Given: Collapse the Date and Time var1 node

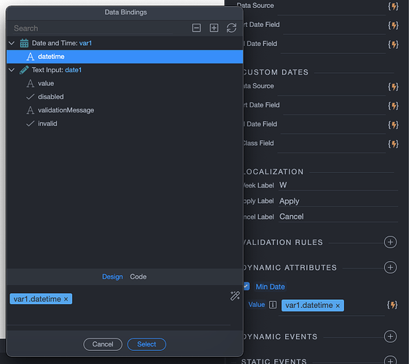Looking at the screenshot, I should pyautogui.click(x=12, y=43).
